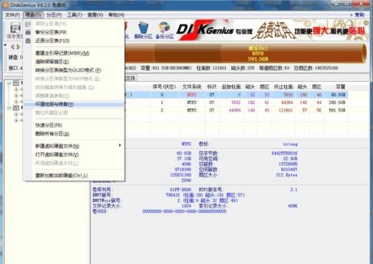373x264 pixels.
Task: Click the 512 Bytes sector size value
Action: (x=287, y=175)
